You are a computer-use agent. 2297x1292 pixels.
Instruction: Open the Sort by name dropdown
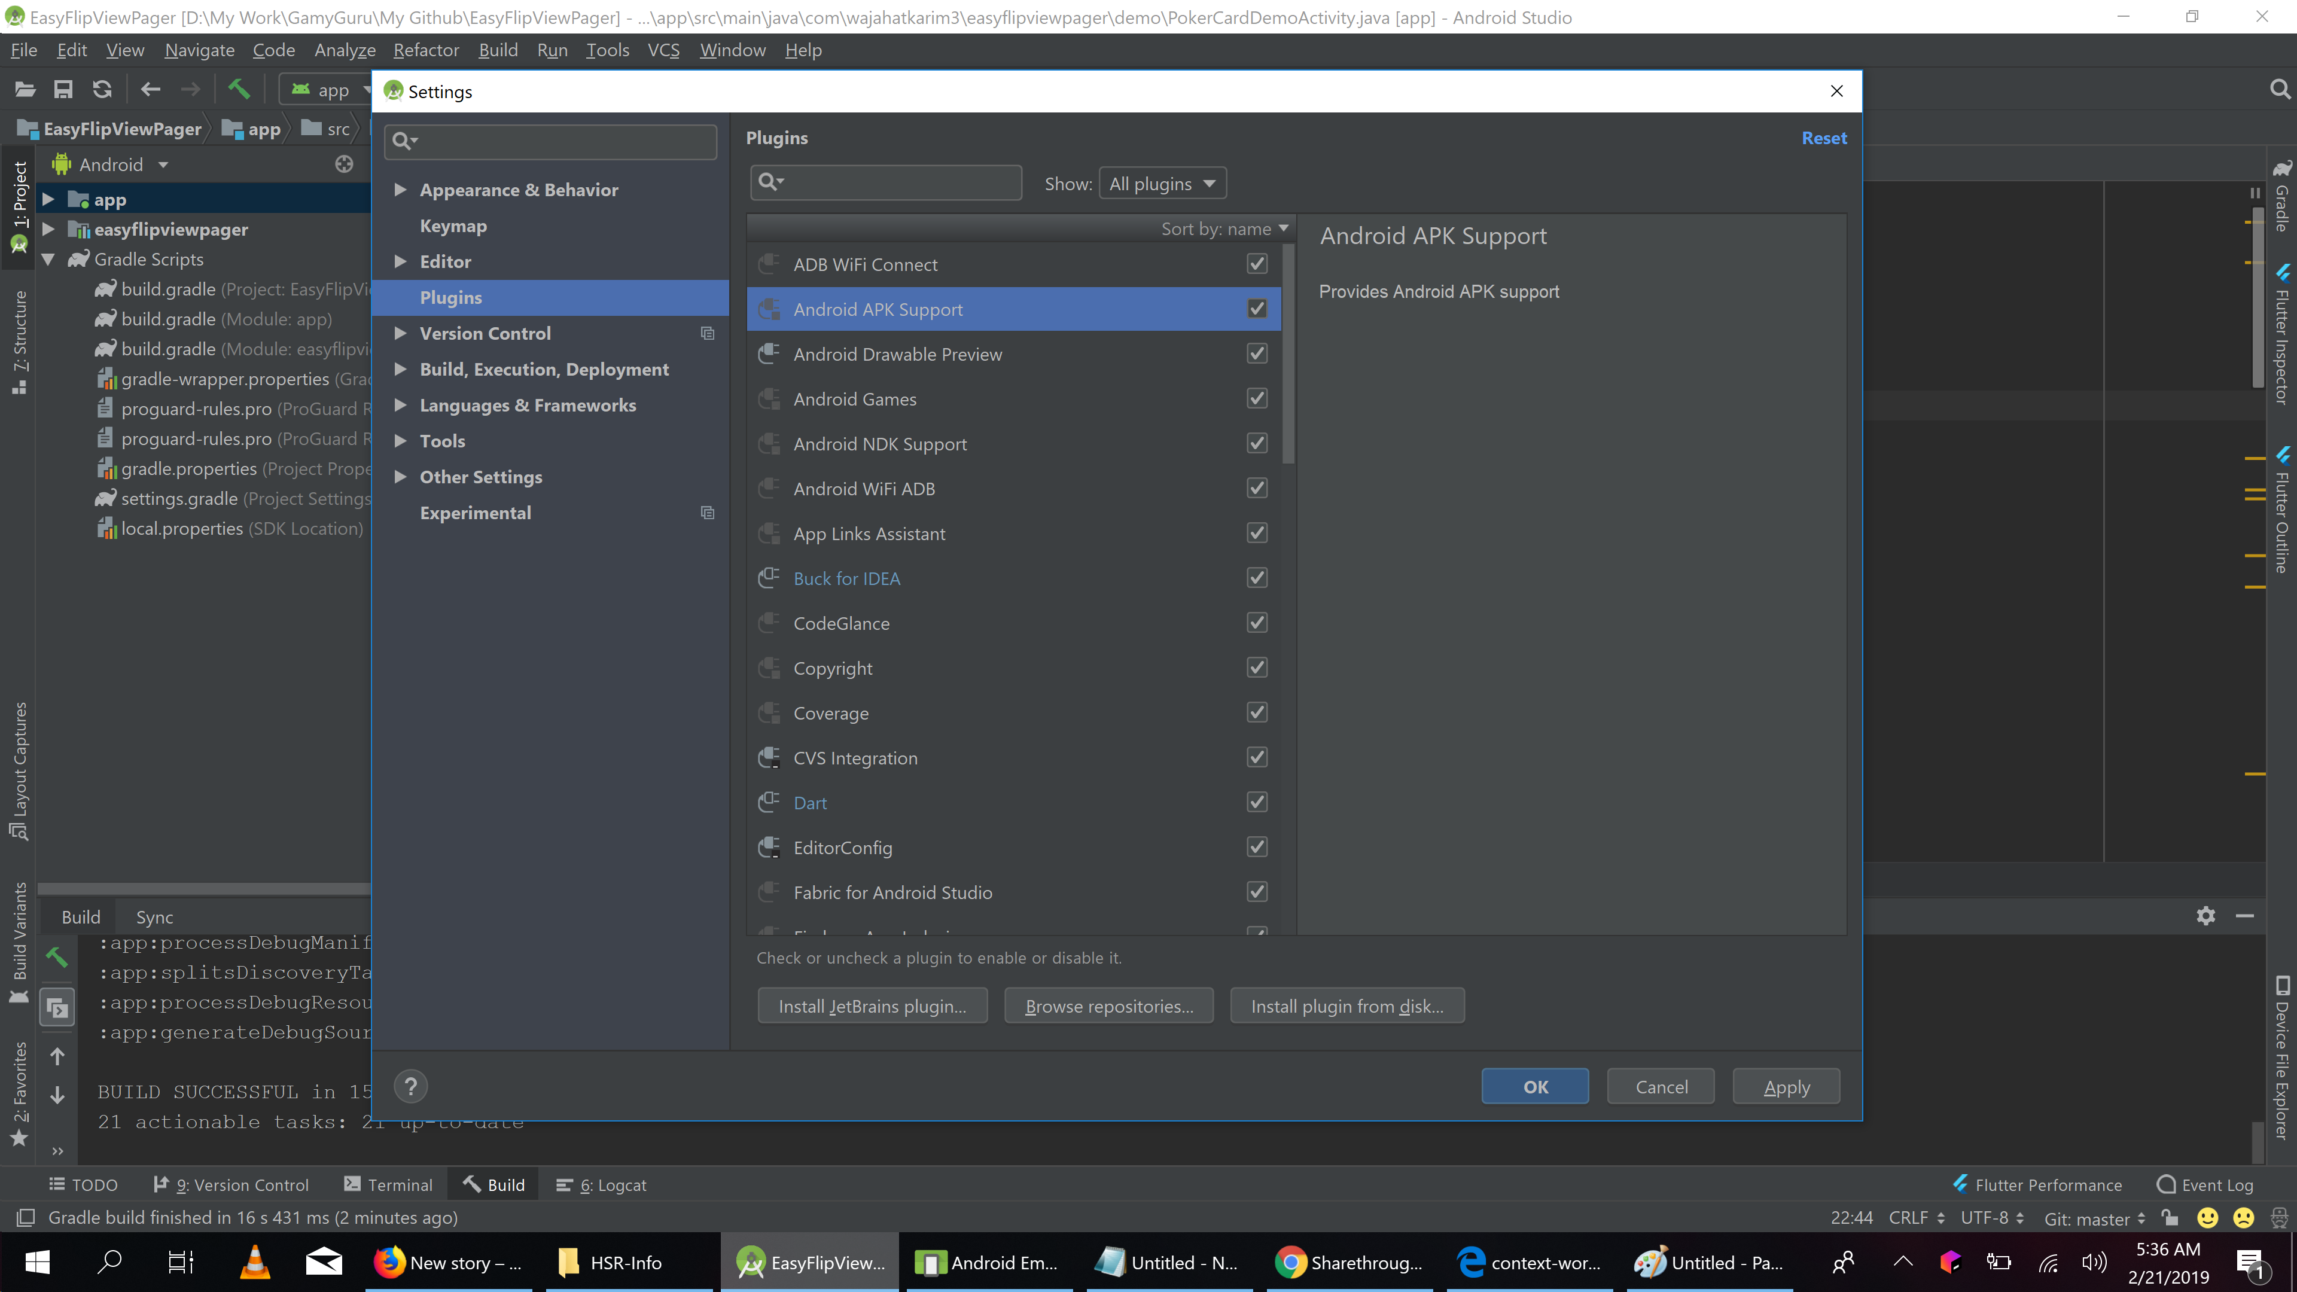(1224, 229)
